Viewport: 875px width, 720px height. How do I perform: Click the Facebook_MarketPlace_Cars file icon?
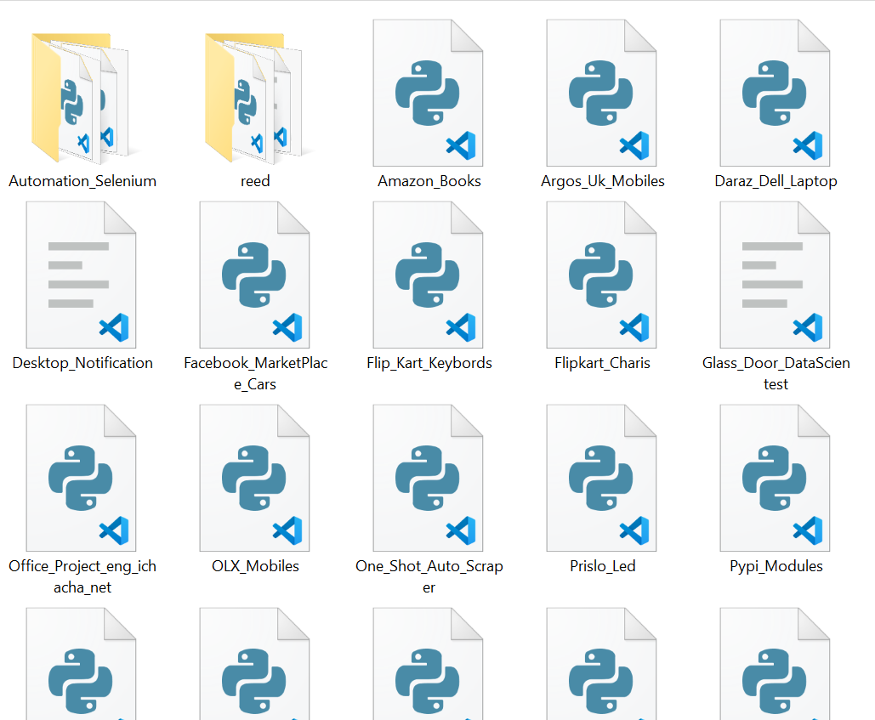(255, 275)
